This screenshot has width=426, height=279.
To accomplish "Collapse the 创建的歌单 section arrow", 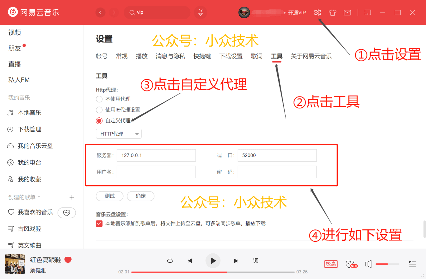I will [x=39, y=197].
